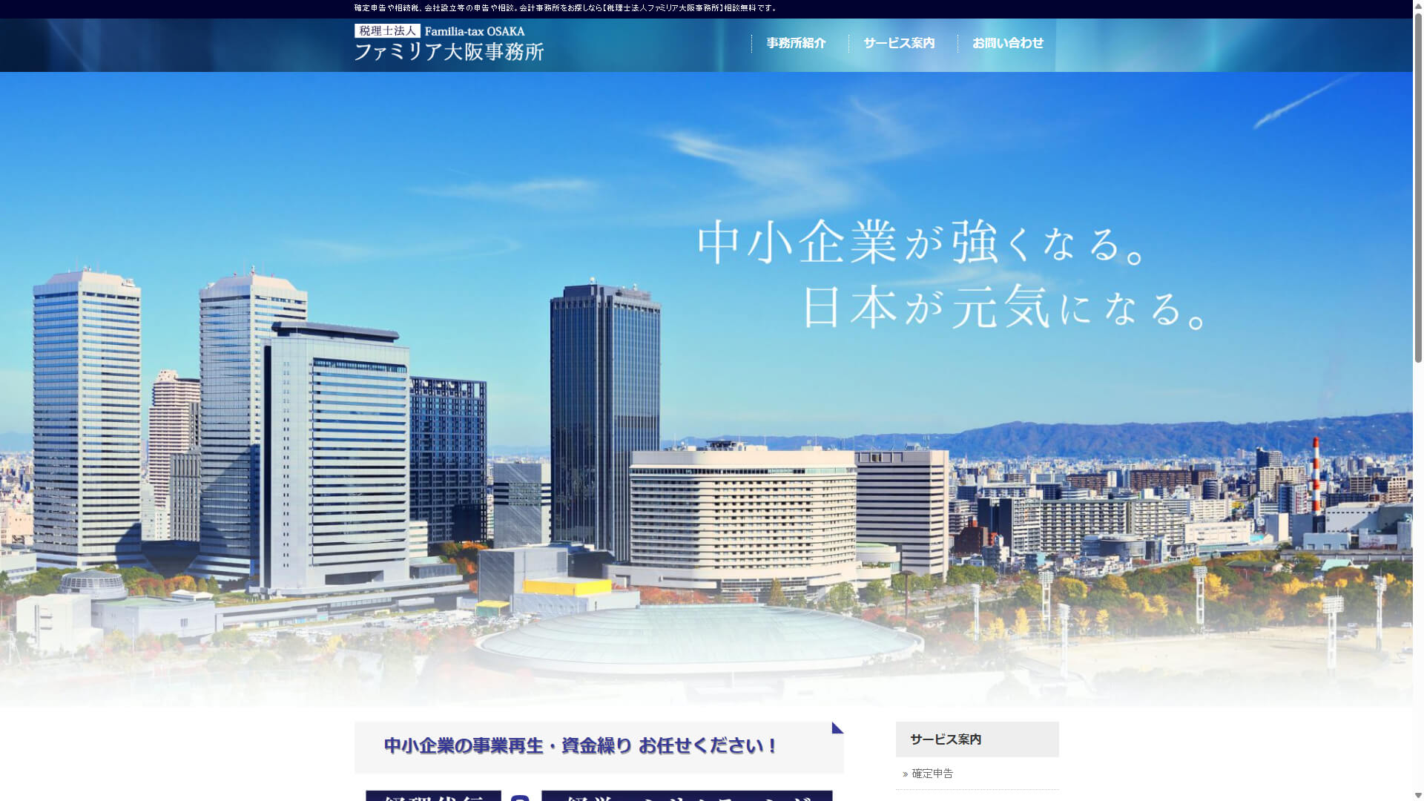This screenshot has height=801, width=1424.
Task: Click the 税理士法人 badge in the logo
Action: [387, 31]
